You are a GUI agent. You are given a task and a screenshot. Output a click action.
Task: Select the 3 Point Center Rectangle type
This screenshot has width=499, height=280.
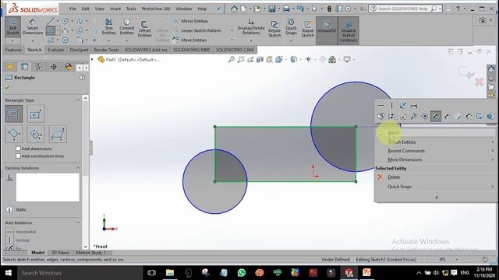[36, 134]
